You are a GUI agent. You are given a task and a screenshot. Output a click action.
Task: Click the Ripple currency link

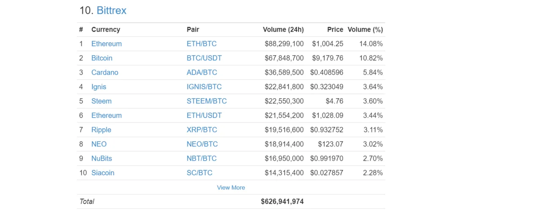[101, 130]
